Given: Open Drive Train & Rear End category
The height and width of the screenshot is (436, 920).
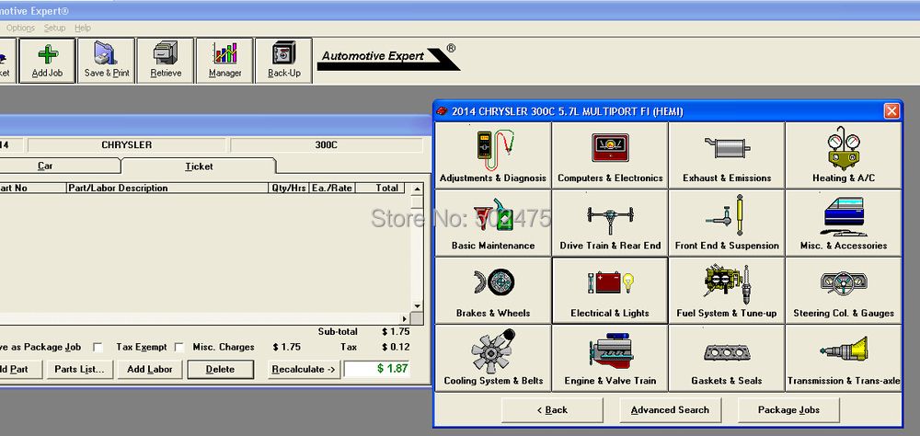Looking at the screenshot, I should [610, 223].
